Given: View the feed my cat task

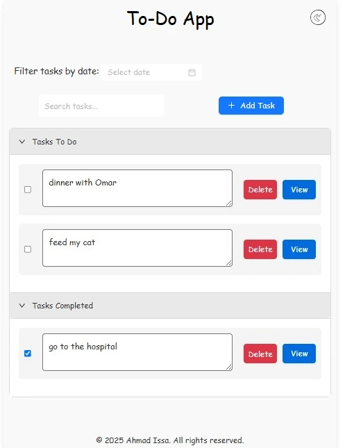Looking at the screenshot, I should click(299, 249).
